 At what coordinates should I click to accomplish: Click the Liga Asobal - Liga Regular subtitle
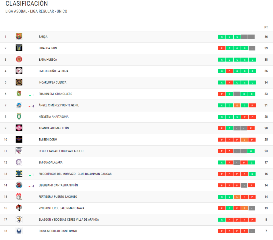click(36, 11)
